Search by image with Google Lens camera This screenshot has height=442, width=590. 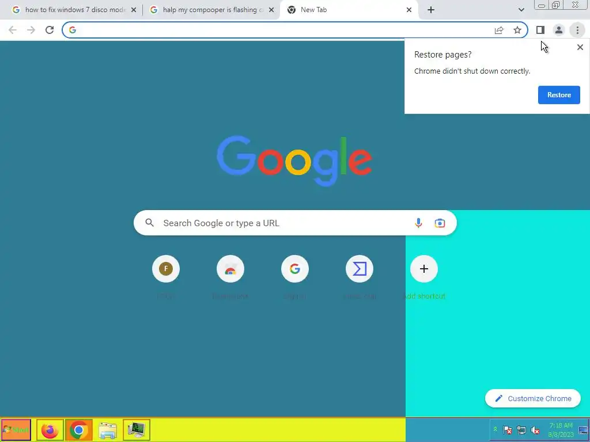coord(440,223)
